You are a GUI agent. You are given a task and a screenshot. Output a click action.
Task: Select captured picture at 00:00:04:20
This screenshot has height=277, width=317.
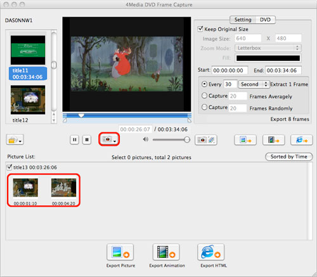point(63,188)
